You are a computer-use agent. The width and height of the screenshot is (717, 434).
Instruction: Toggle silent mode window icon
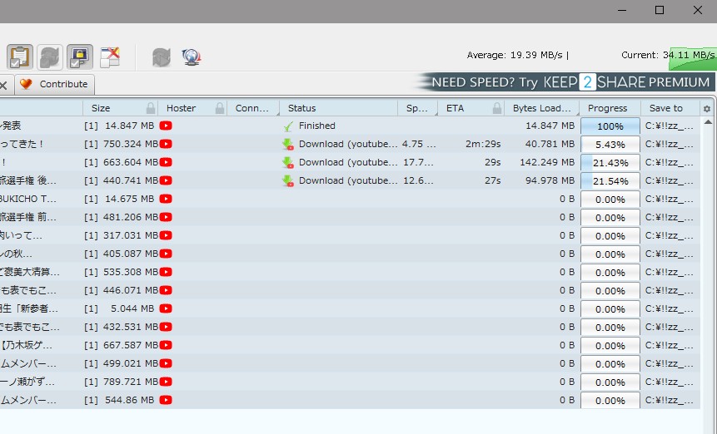tap(110, 57)
